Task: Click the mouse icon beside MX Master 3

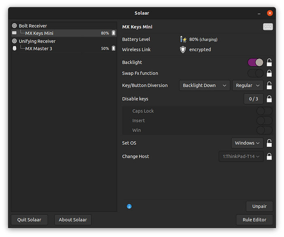Action: [15, 48]
